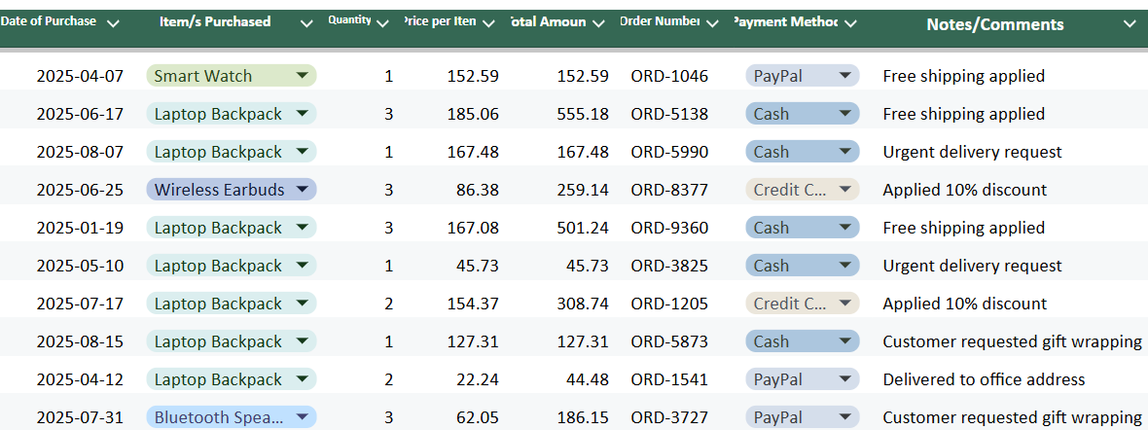Screen dimensions: 1148x430
Task: Open Laptop Backpack dropdown for 2025-04-12 row
Action: (303, 379)
